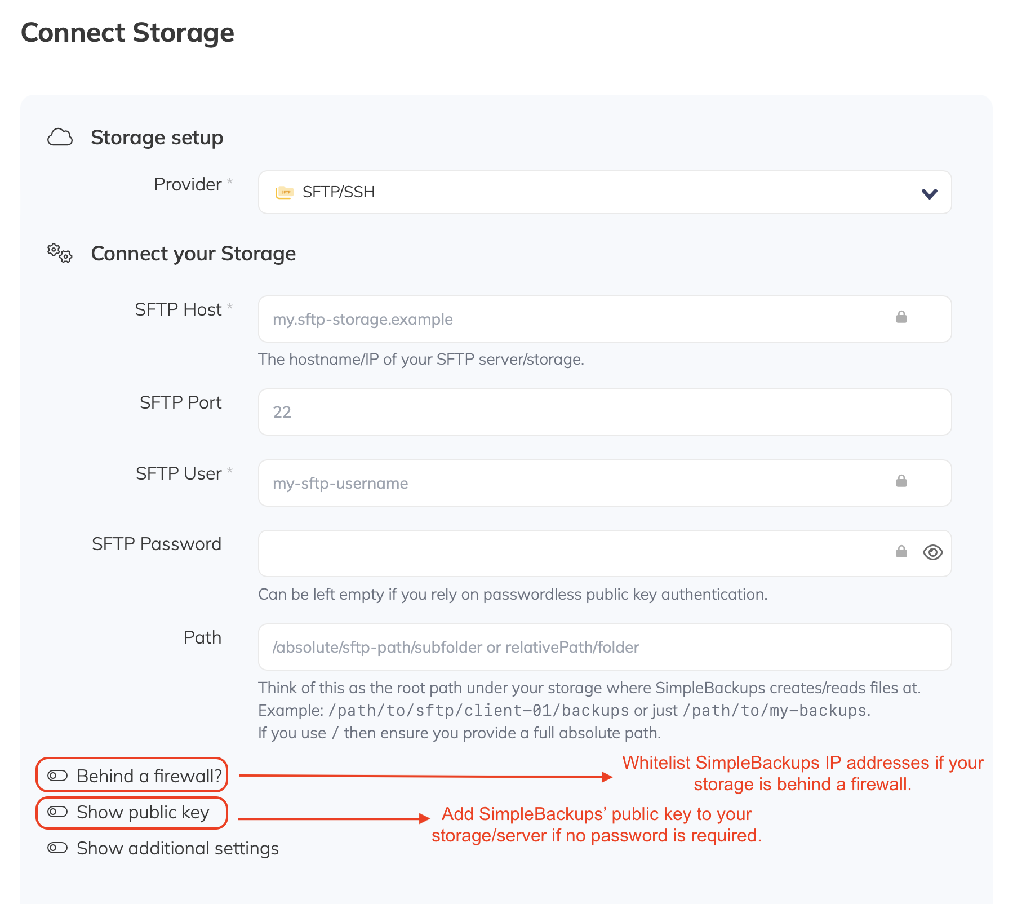
Task: Click the lock icon in the SFTP Host field
Action: (x=901, y=318)
